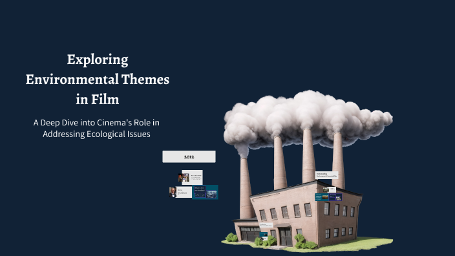Image resolution: width=455 pixels, height=256 pixels.
Task: Select the 'A Deep Dive into Cinema's Role' subtitle
Action: click(96, 128)
